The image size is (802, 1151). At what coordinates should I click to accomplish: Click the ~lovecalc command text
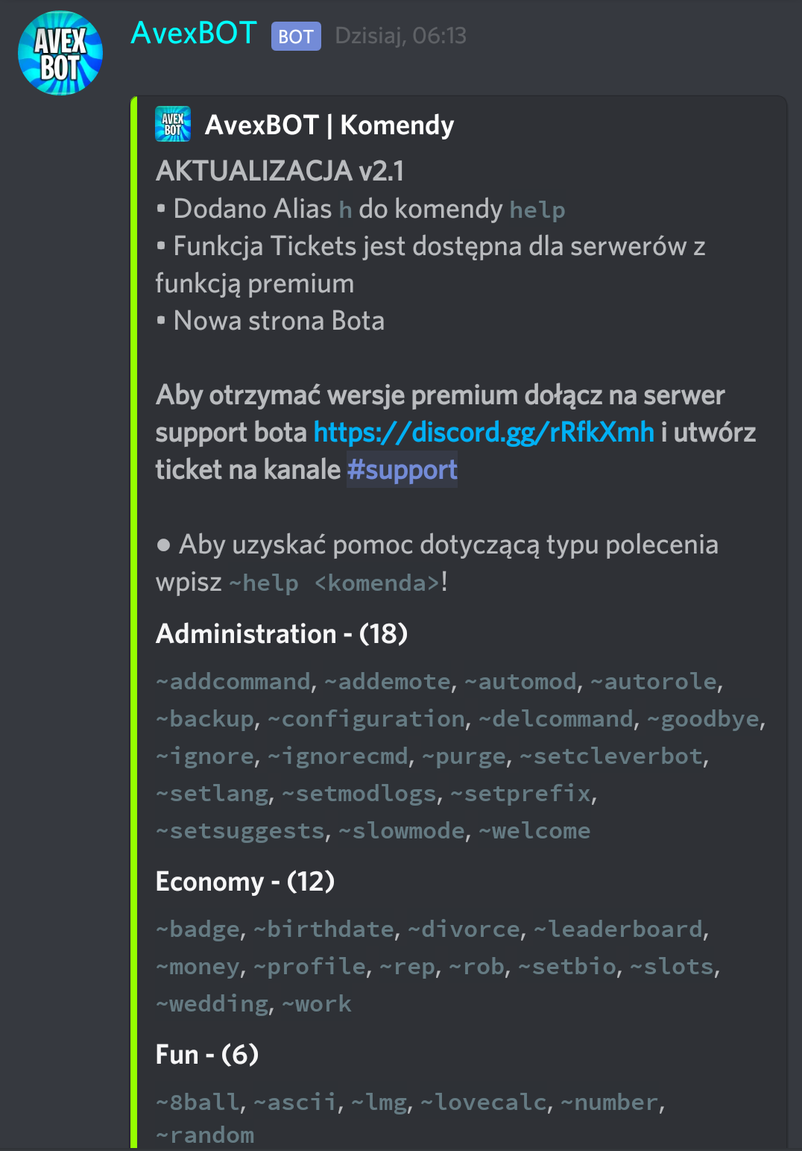tap(484, 1103)
